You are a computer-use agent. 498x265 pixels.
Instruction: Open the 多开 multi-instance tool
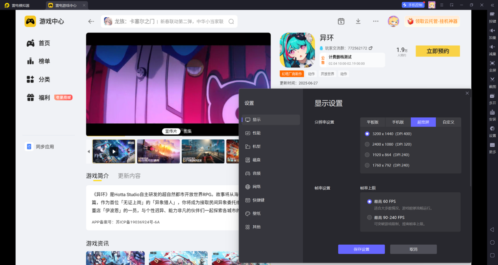492,99
